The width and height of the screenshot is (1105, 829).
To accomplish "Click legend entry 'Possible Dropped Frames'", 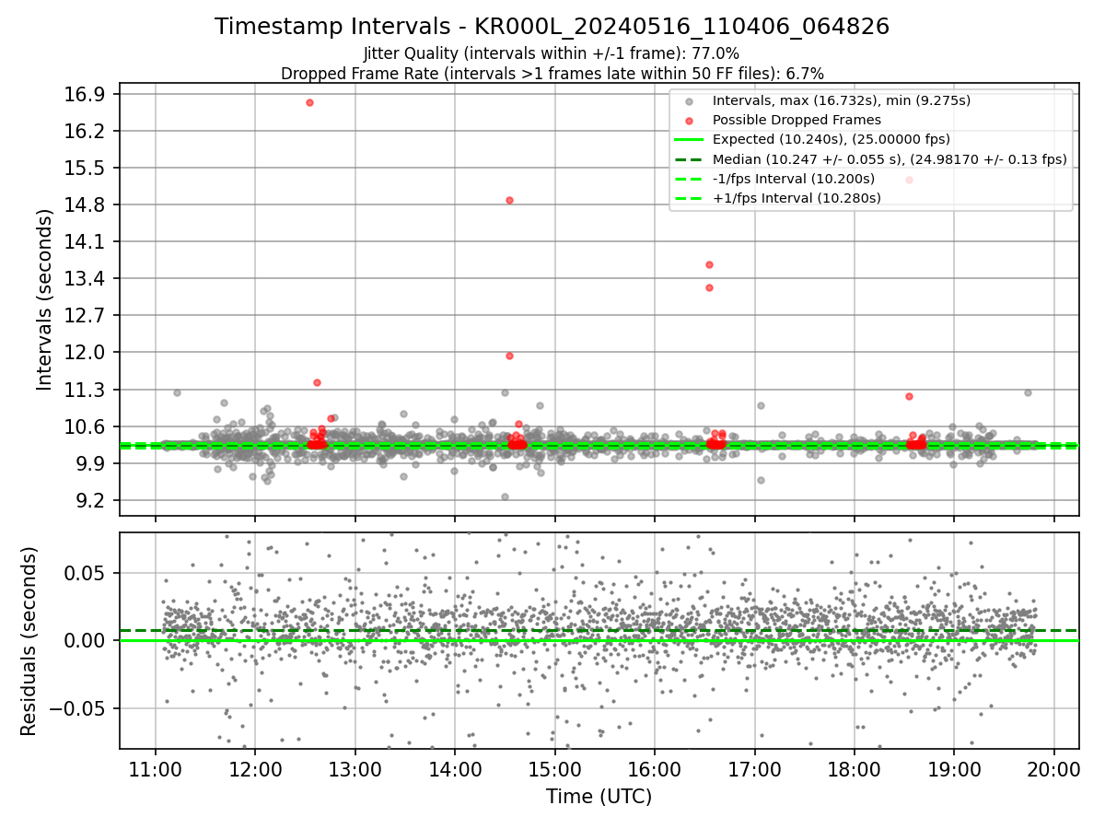I will 797,120.
